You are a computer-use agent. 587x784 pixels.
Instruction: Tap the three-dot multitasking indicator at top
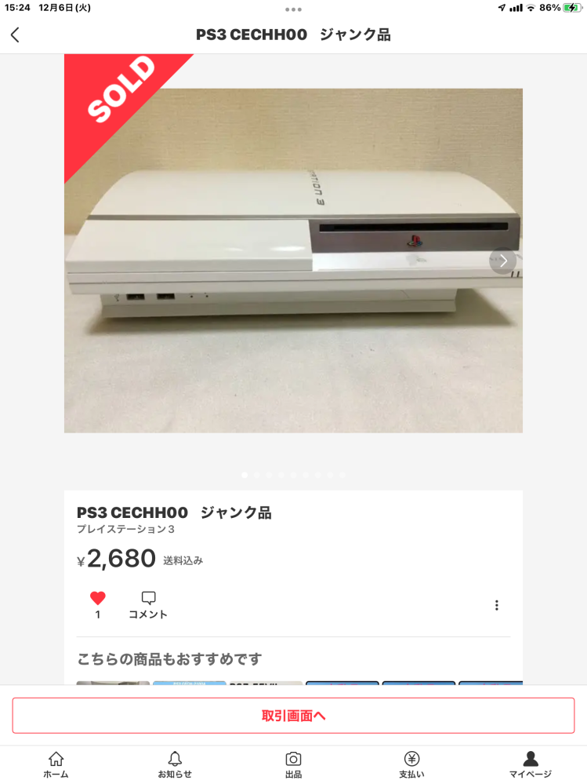pos(293,9)
